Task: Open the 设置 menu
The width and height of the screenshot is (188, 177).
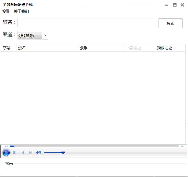Action: tap(6, 11)
